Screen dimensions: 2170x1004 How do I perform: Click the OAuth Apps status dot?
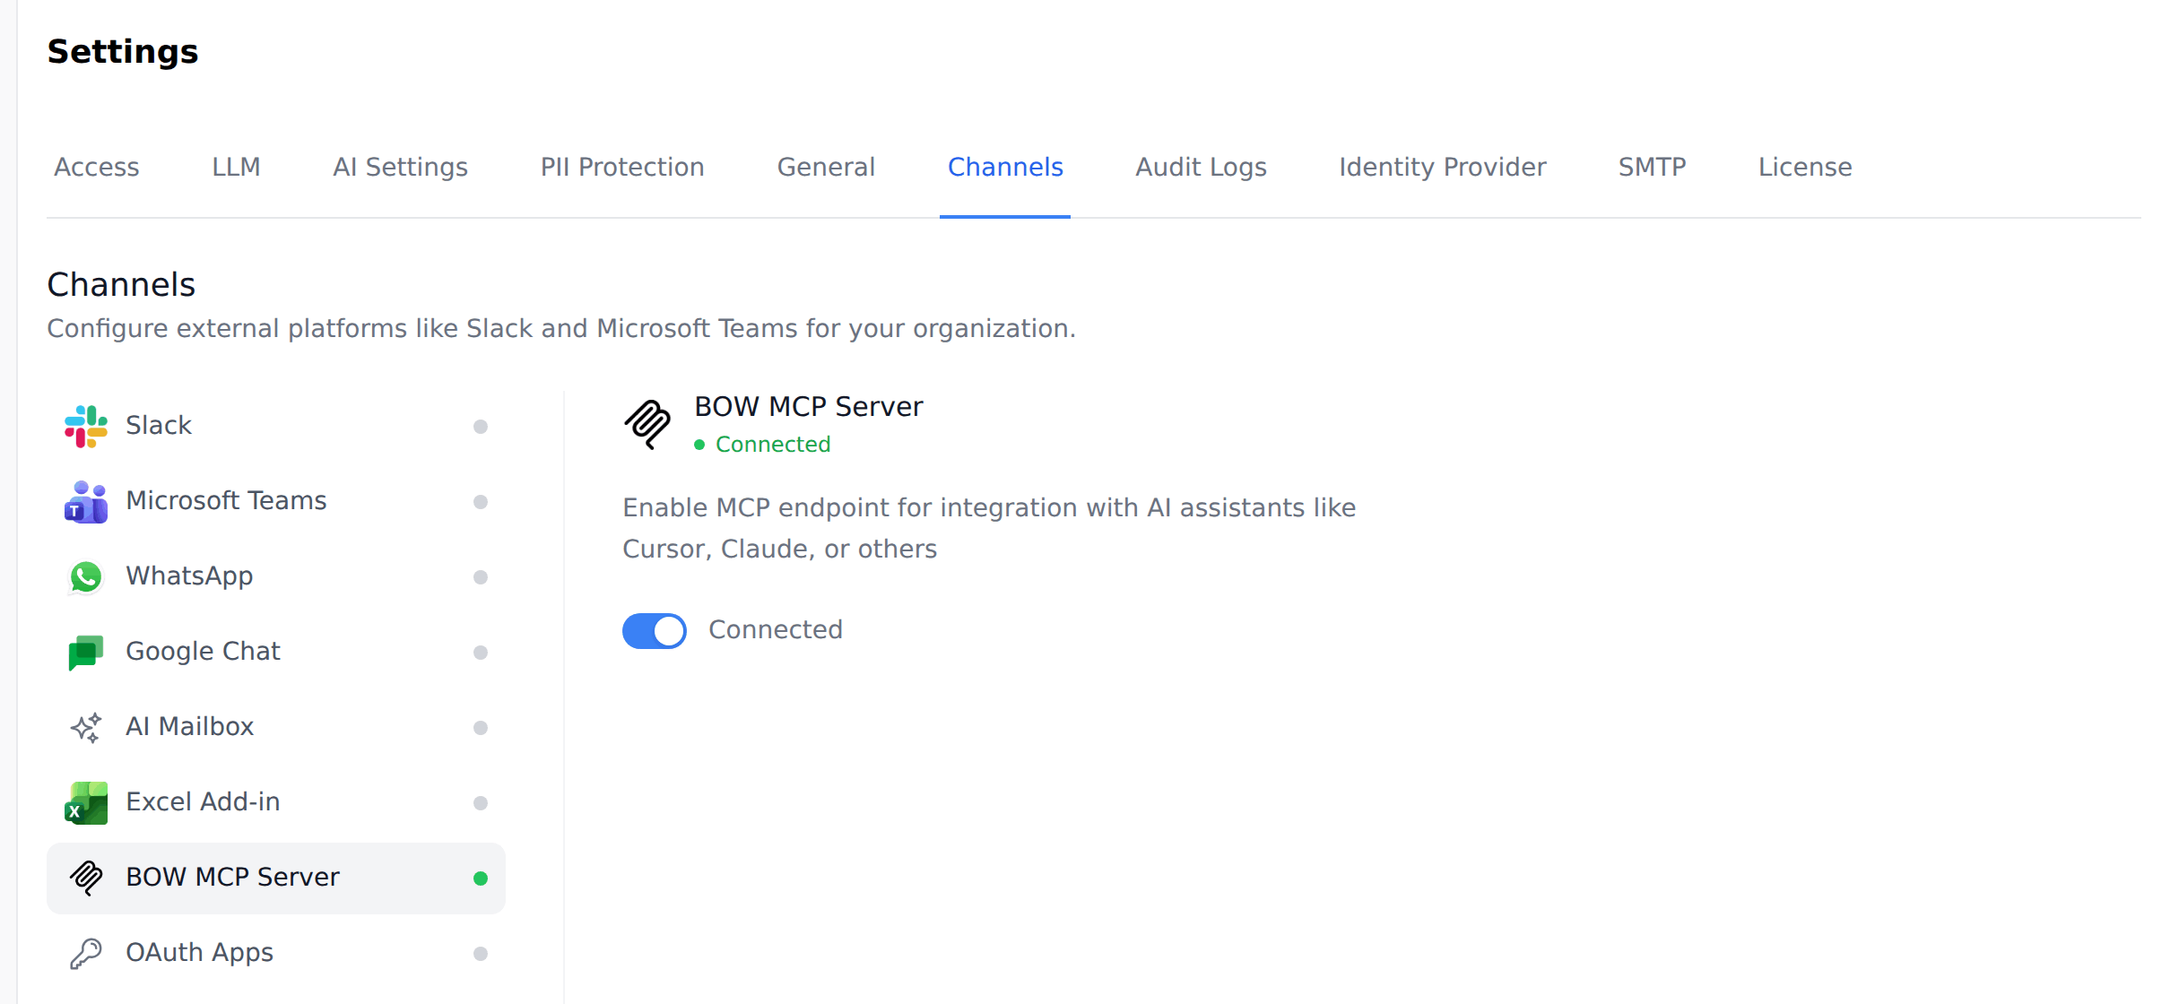[481, 954]
